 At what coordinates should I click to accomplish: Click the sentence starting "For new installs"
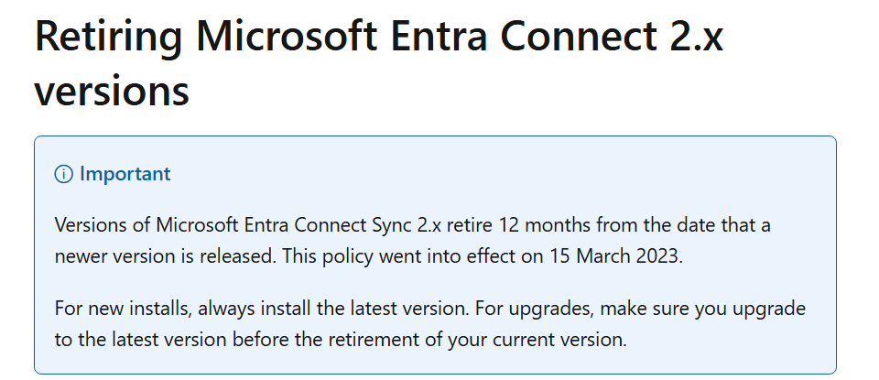[261, 309]
